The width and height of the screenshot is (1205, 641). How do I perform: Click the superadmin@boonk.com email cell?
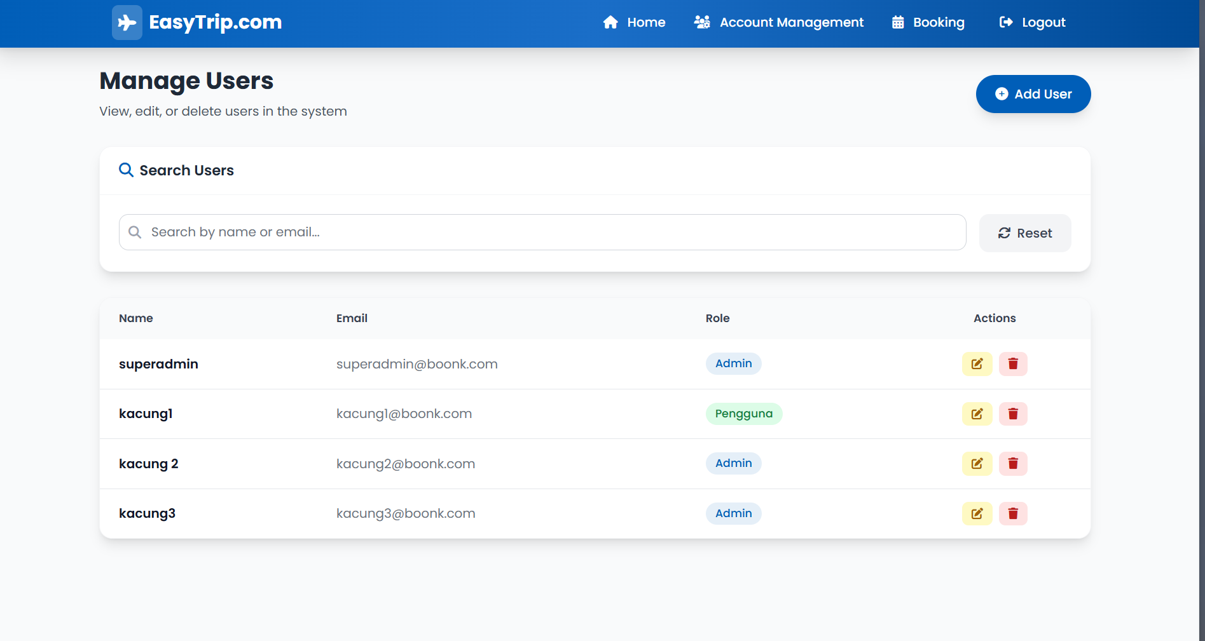[417, 365]
